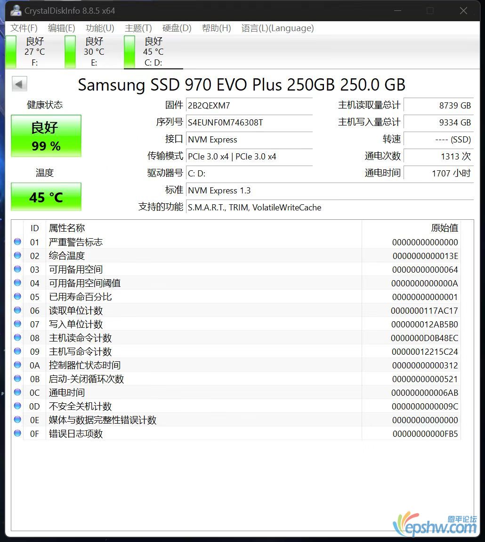The height and width of the screenshot is (542, 485).
Task: Click the transfer mode field PCIe 3.0 x4
Action: point(249,156)
